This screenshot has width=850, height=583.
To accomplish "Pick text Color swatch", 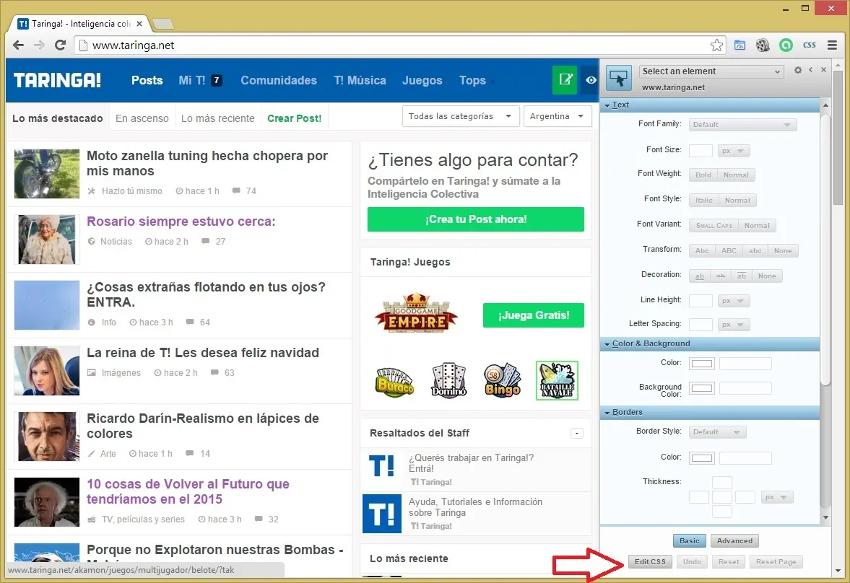I will click(701, 364).
